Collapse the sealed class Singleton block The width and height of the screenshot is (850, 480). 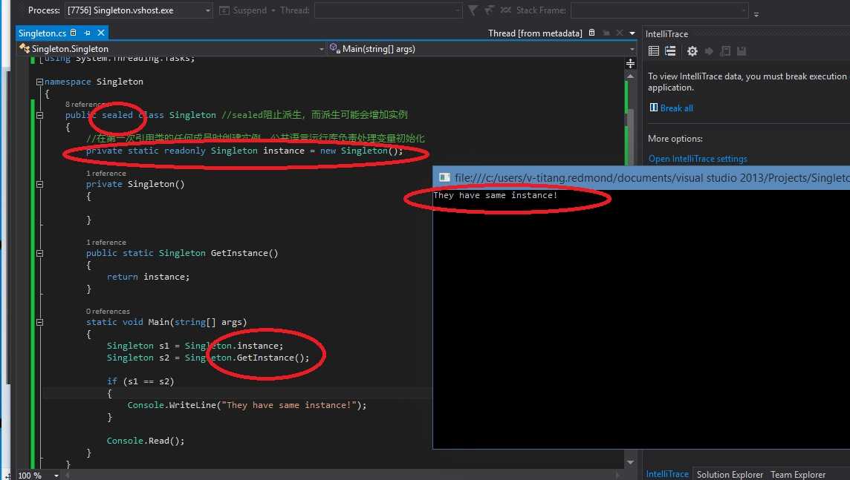tap(39, 115)
